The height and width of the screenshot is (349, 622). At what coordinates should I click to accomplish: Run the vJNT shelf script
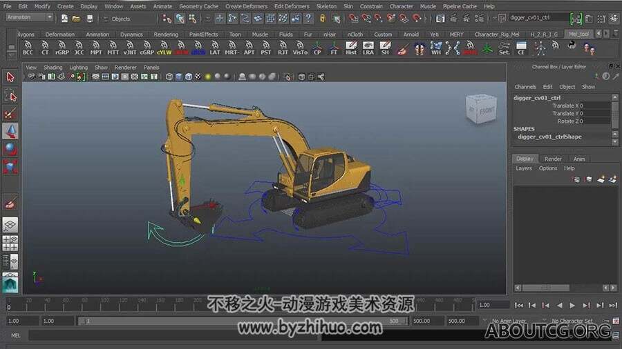coord(130,48)
